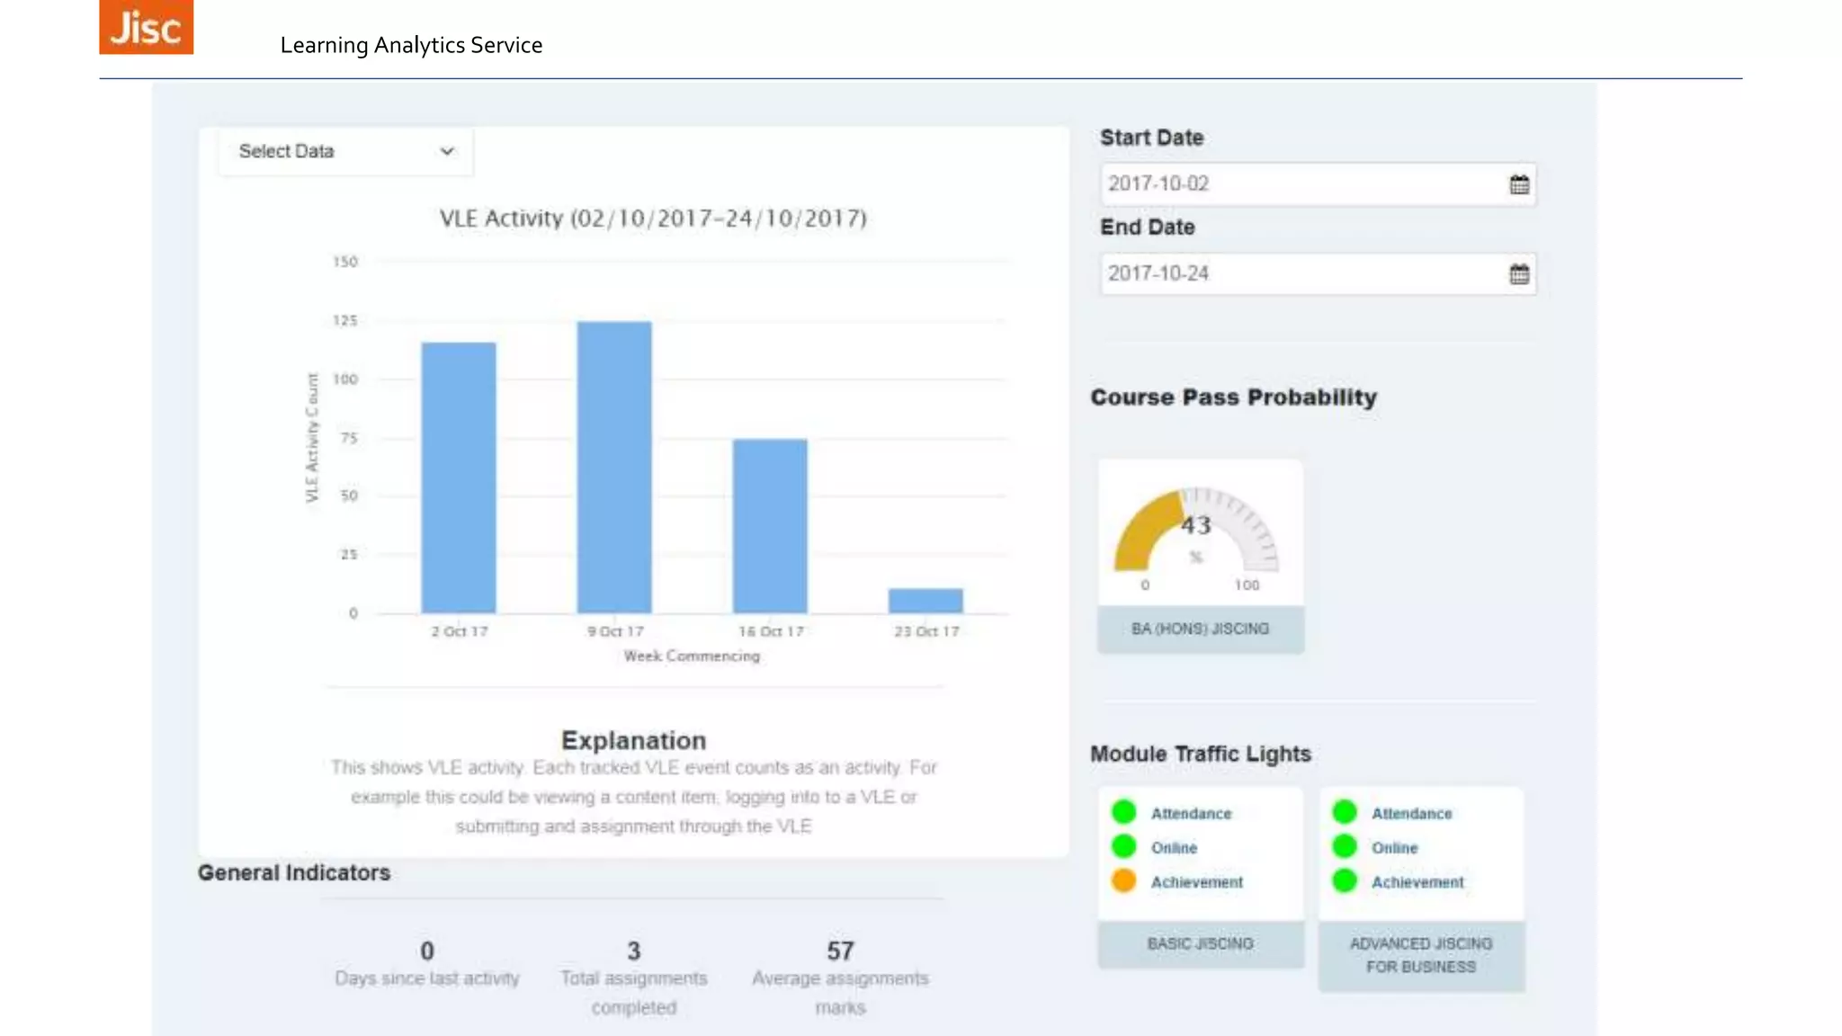Click the Start Date field 2017-10-02
This screenshot has height=1036, width=1842.
[1318, 184]
